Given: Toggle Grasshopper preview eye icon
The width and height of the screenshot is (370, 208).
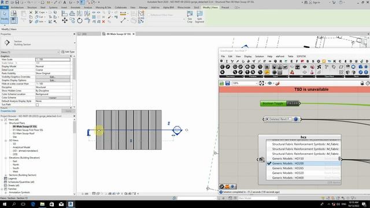Looking at the screenshot, I should pos(270,83).
